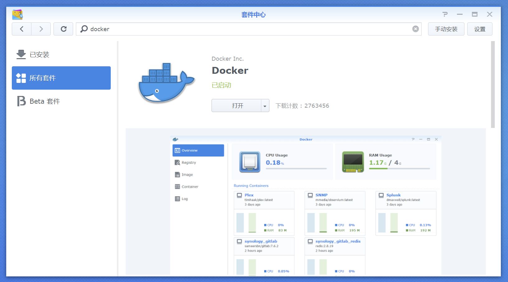This screenshot has width=508, height=282.
Task: Go forward with the right arrow button
Action: tap(41, 29)
